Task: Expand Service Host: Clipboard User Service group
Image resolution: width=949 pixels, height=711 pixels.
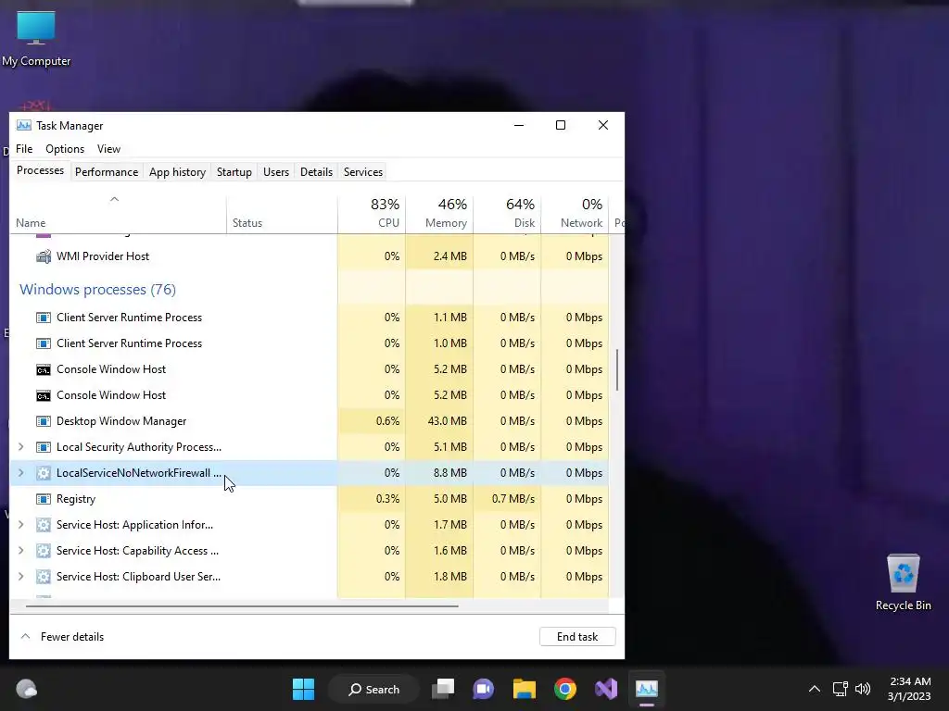Action: 21,578
